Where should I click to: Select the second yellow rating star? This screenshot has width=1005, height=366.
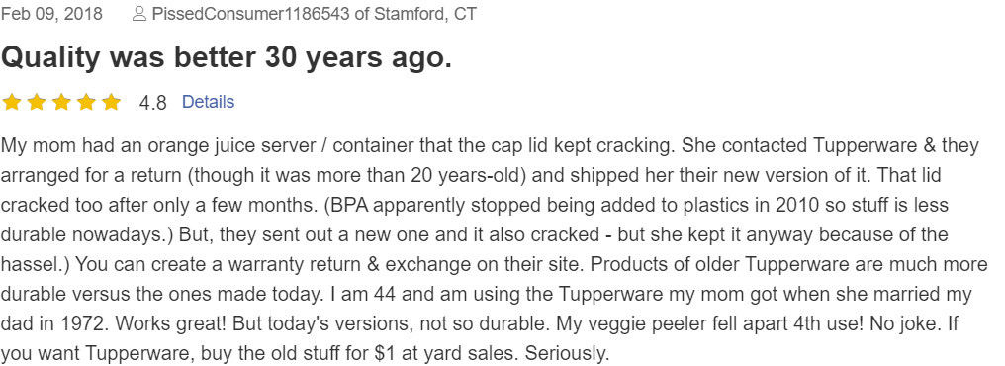click(37, 103)
